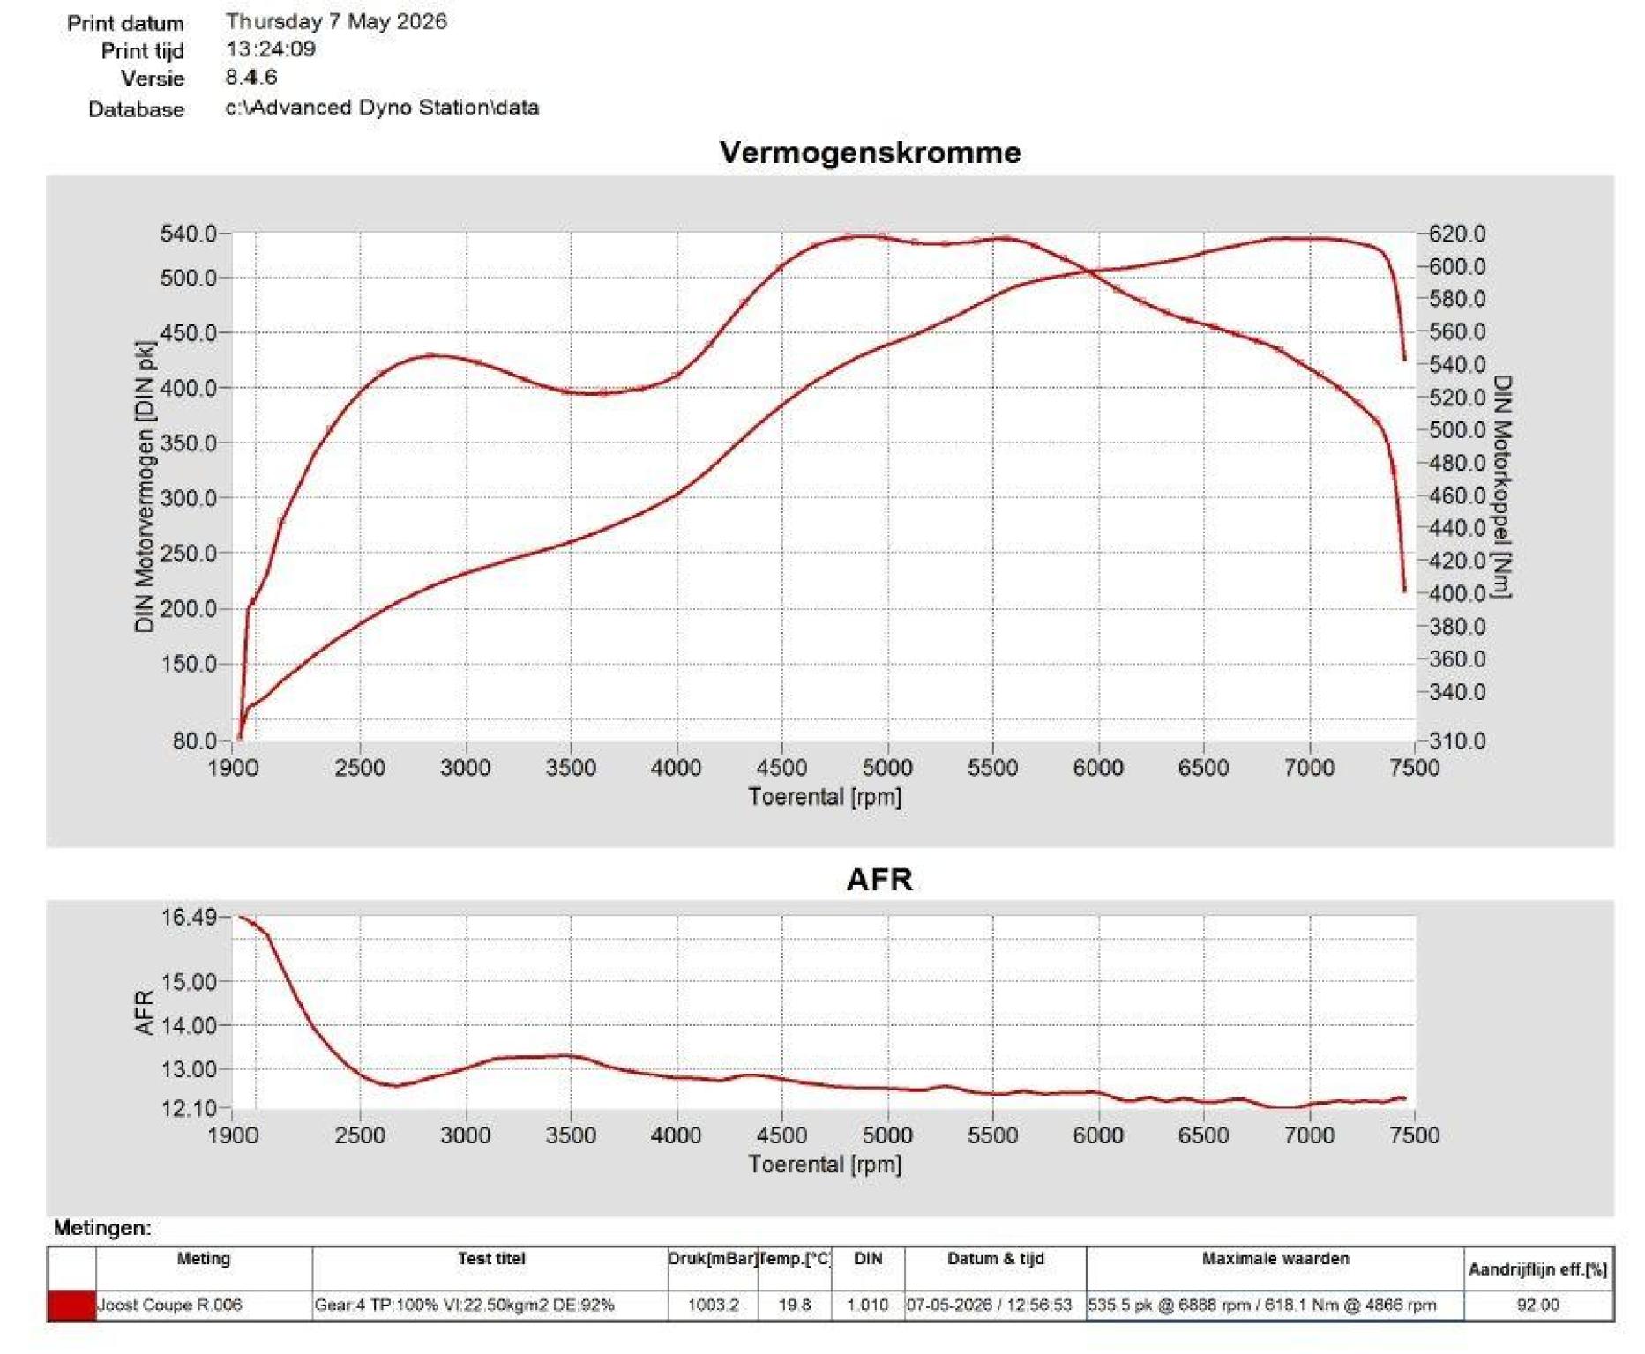This screenshot has width=1645, height=1354.
Task: Click the Meting column header
Action: pyautogui.click(x=204, y=1260)
